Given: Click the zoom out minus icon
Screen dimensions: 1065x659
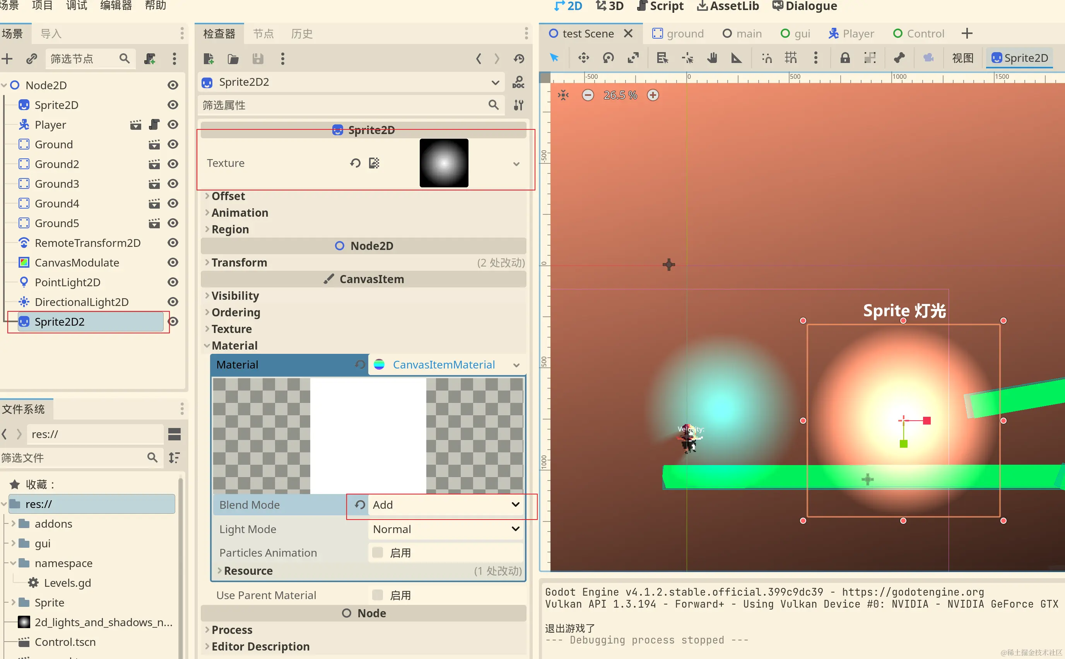Looking at the screenshot, I should click(588, 95).
